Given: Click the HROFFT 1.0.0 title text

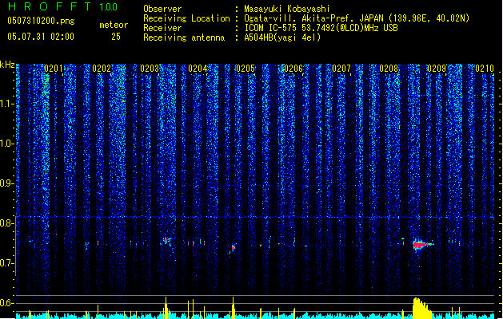Looking at the screenshot, I should click(x=63, y=6).
